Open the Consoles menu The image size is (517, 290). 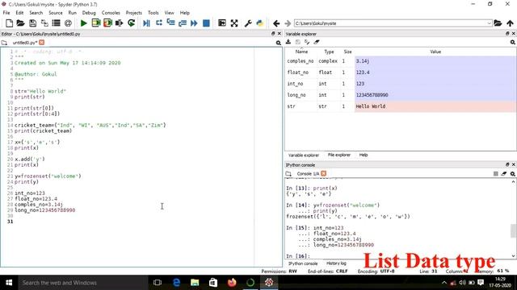pyautogui.click(x=111, y=13)
